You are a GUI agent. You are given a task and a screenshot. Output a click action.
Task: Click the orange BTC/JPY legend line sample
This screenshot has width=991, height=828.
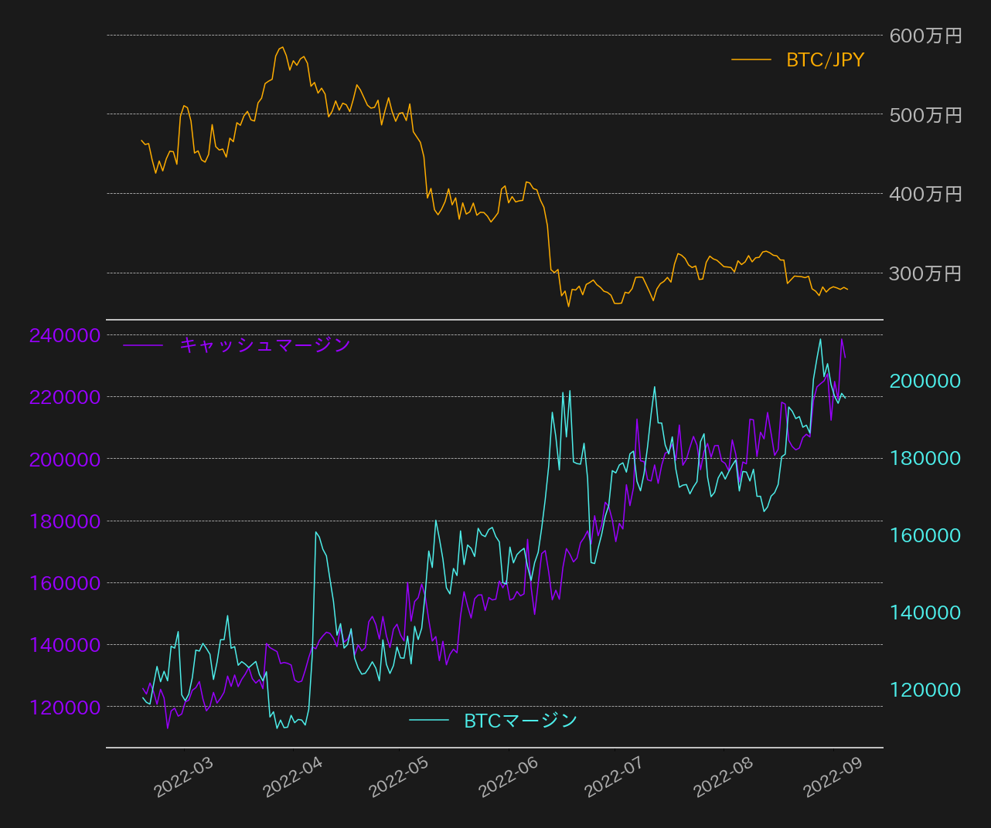tap(751, 59)
